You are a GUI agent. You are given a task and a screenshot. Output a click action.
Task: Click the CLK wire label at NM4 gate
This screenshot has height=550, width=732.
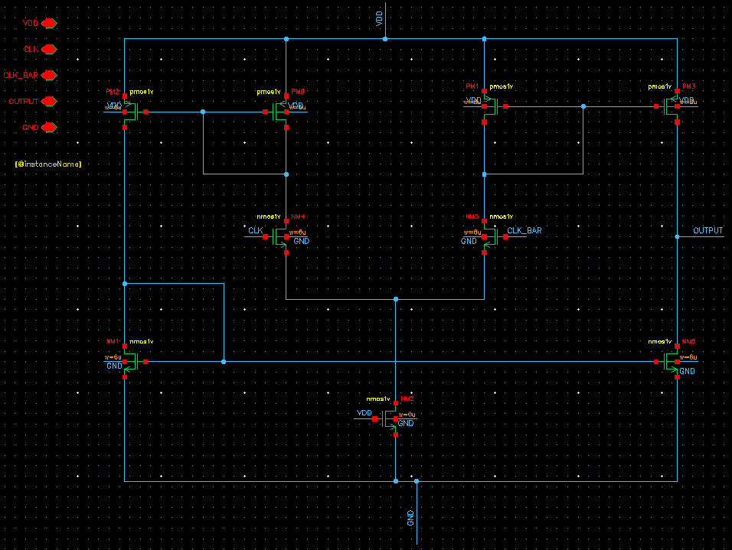click(x=256, y=230)
